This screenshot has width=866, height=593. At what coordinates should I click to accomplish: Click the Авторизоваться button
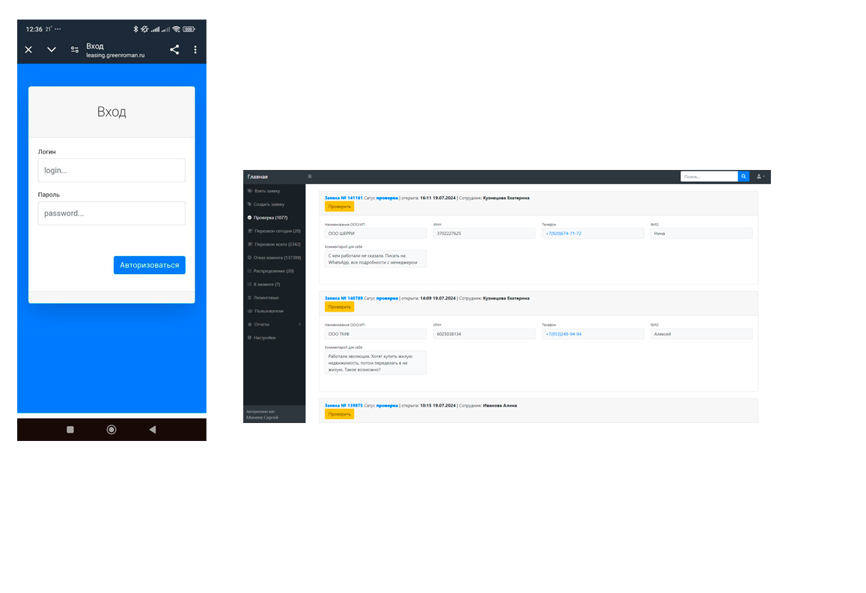tap(149, 265)
